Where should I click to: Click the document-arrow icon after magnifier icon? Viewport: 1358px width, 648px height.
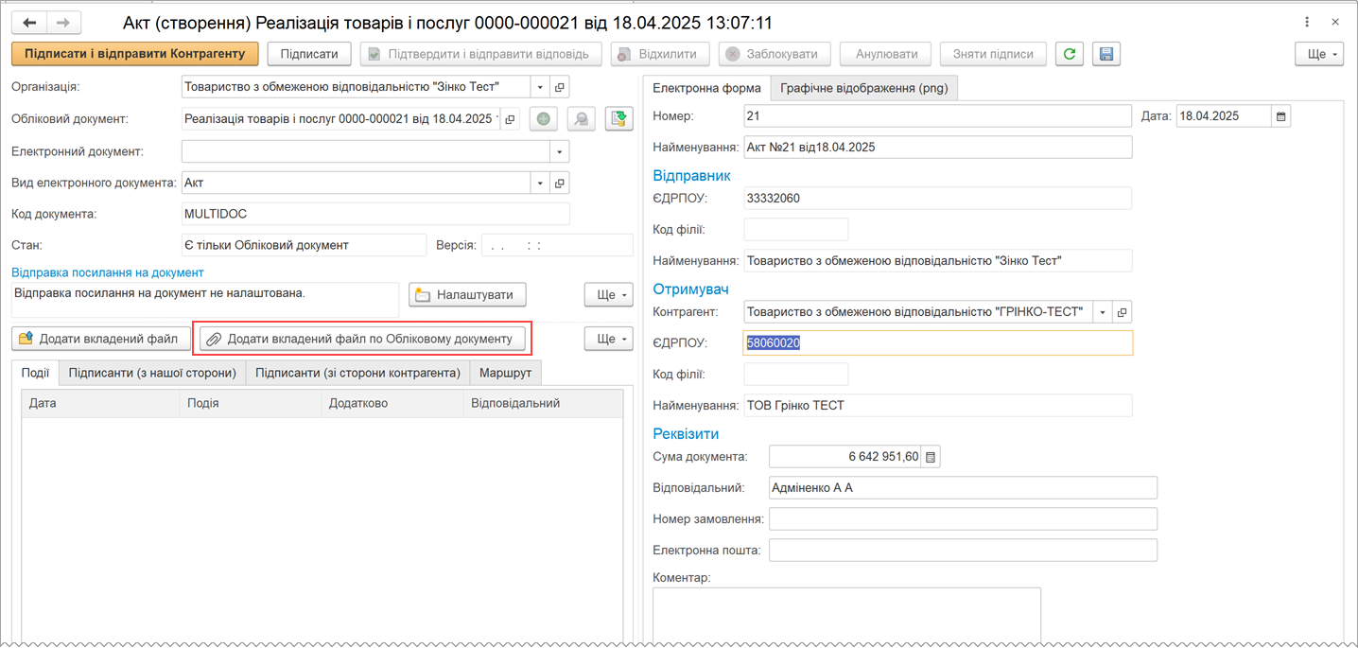click(x=619, y=119)
